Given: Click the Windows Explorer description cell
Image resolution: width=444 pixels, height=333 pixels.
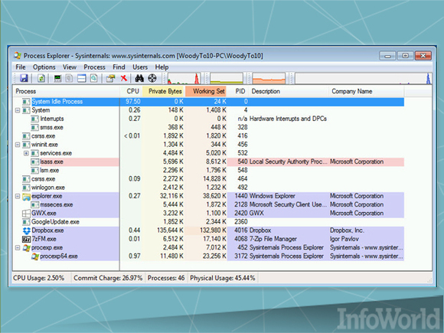Looking at the screenshot, I should (272, 196).
